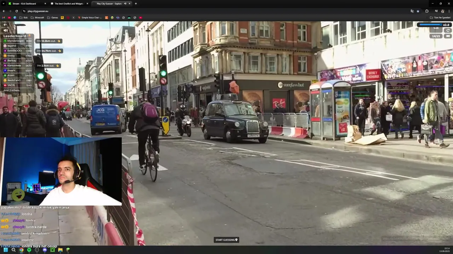Image resolution: width=453 pixels, height=254 pixels.
Task: Open the translate page icon
Action: [412, 11]
